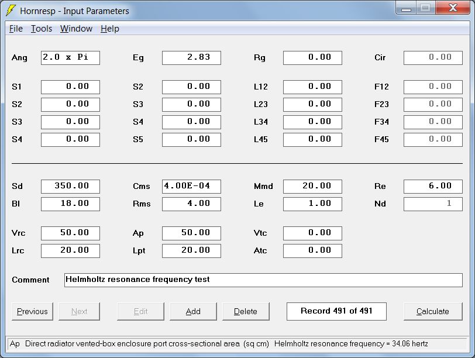Select the Re field with 6.00
Screen dimensions: 475x358
click(x=433, y=187)
